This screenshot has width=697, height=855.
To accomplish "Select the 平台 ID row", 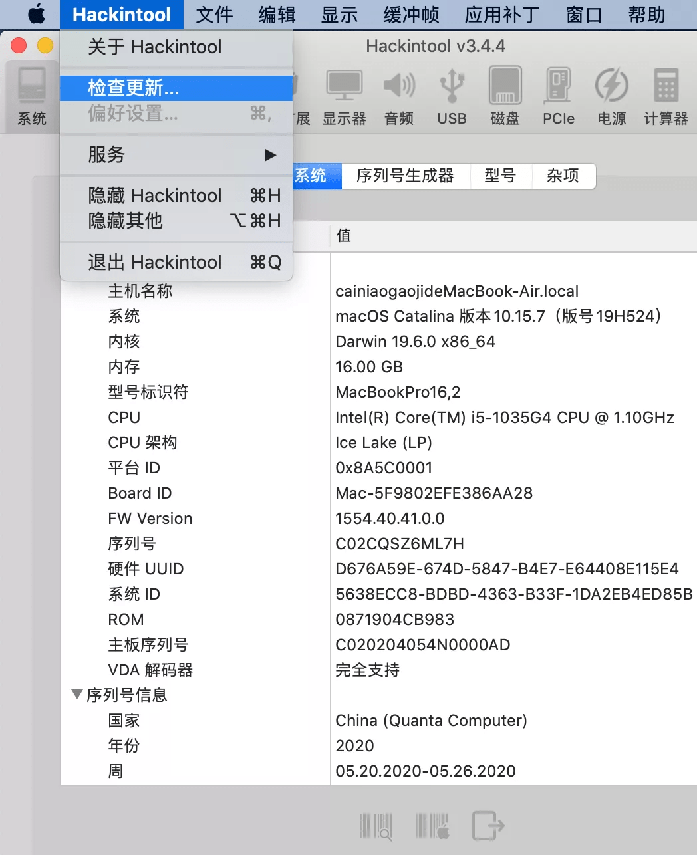I will [379, 468].
